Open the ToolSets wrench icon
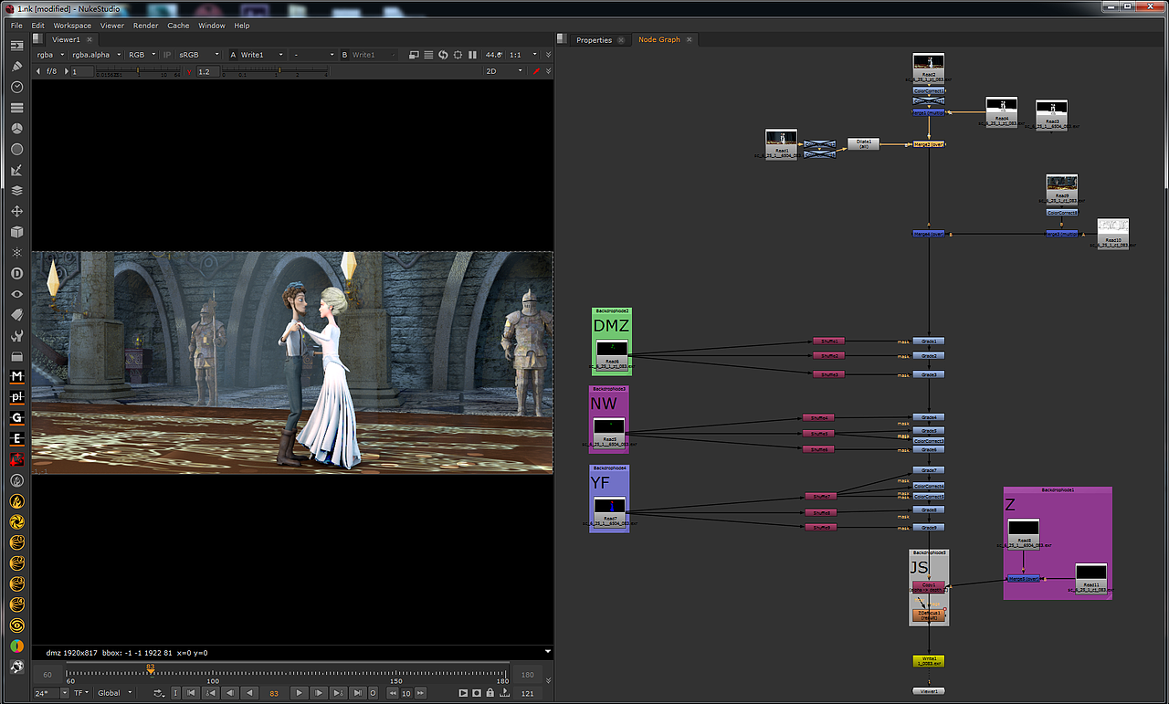Image resolution: width=1169 pixels, height=704 pixels. point(16,336)
